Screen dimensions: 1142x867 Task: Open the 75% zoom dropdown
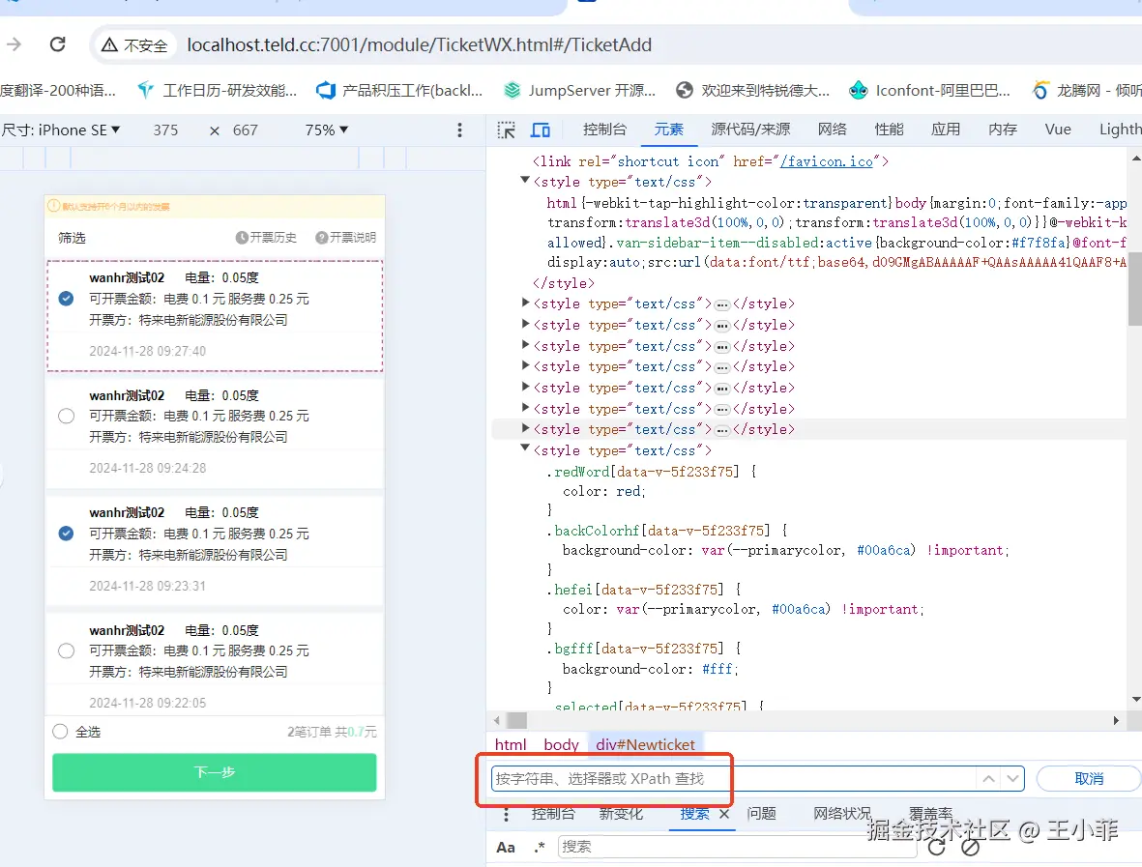tap(326, 130)
